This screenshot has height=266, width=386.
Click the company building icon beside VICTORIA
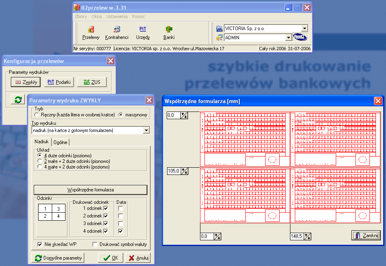pyautogui.click(x=219, y=29)
